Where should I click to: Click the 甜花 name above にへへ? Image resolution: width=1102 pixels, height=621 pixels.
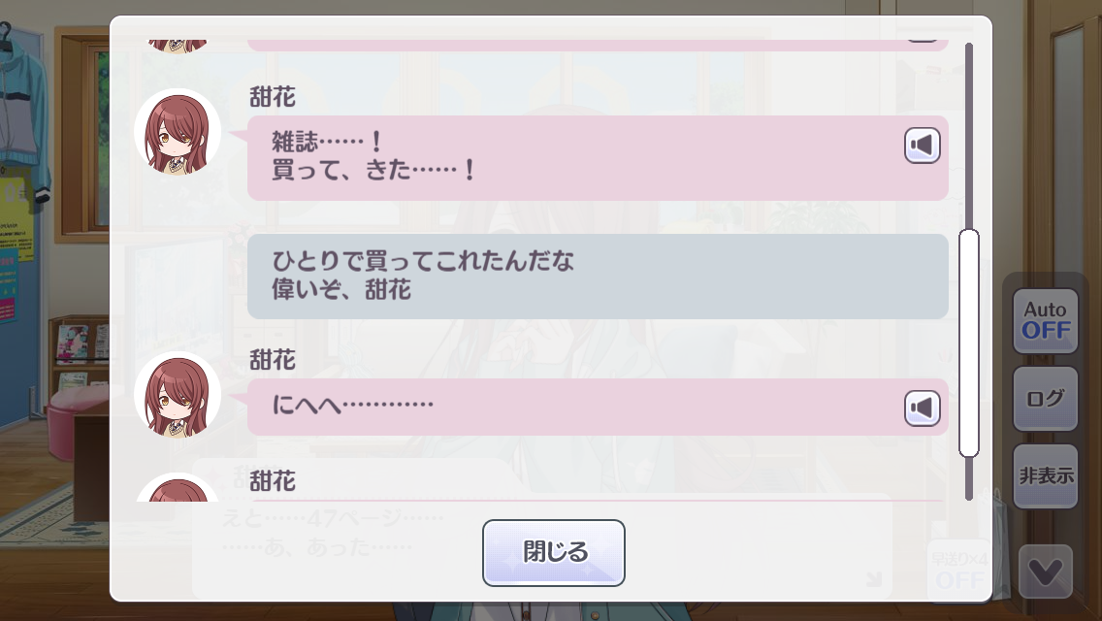(x=272, y=360)
